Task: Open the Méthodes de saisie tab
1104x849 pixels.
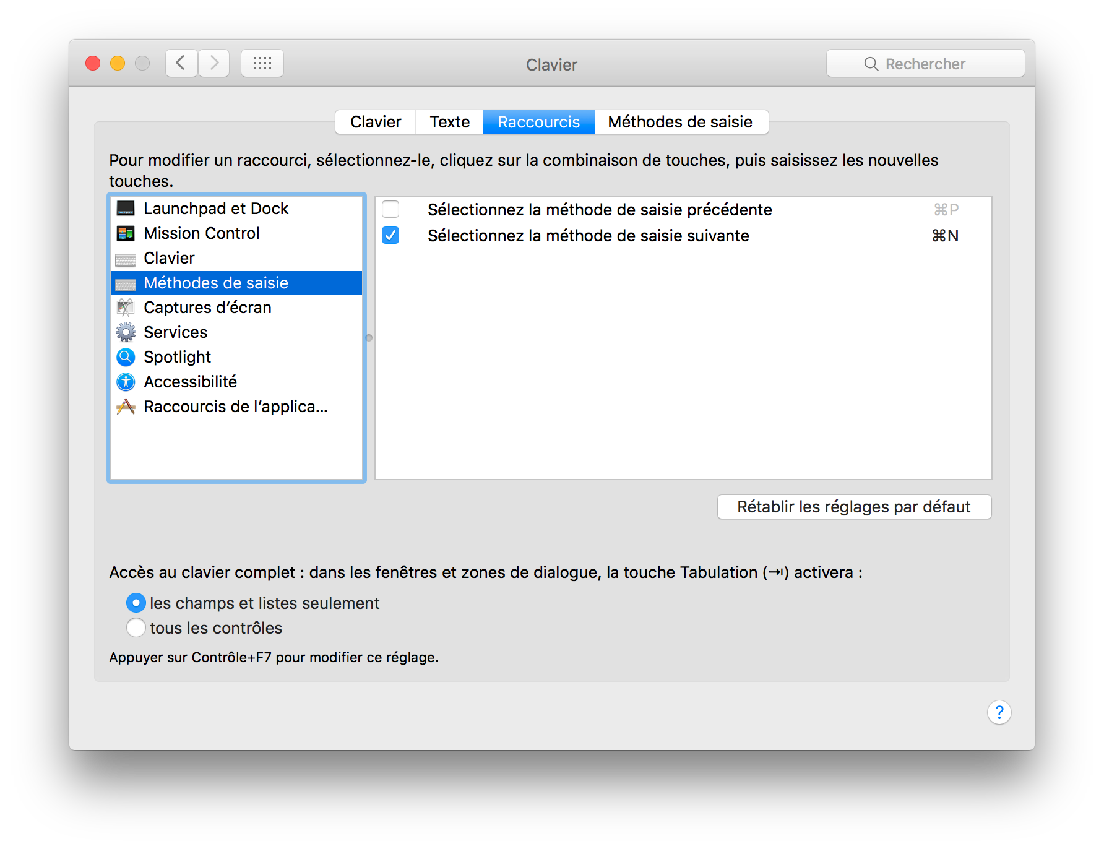Action: click(681, 122)
